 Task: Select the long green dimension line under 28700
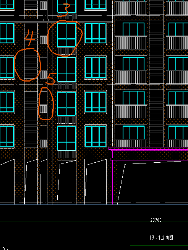(94, 222)
